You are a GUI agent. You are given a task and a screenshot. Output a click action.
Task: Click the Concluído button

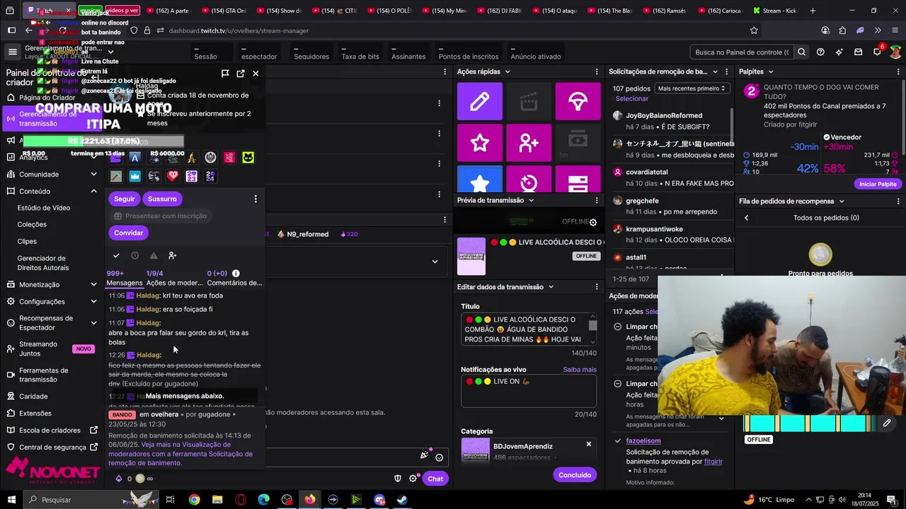click(x=575, y=475)
